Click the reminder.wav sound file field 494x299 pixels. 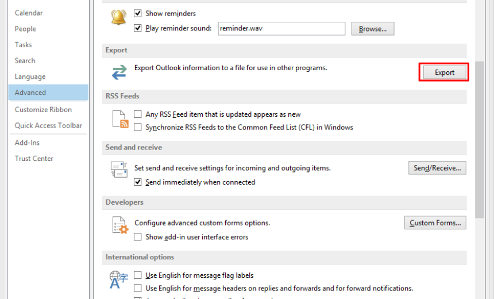point(281,28)
